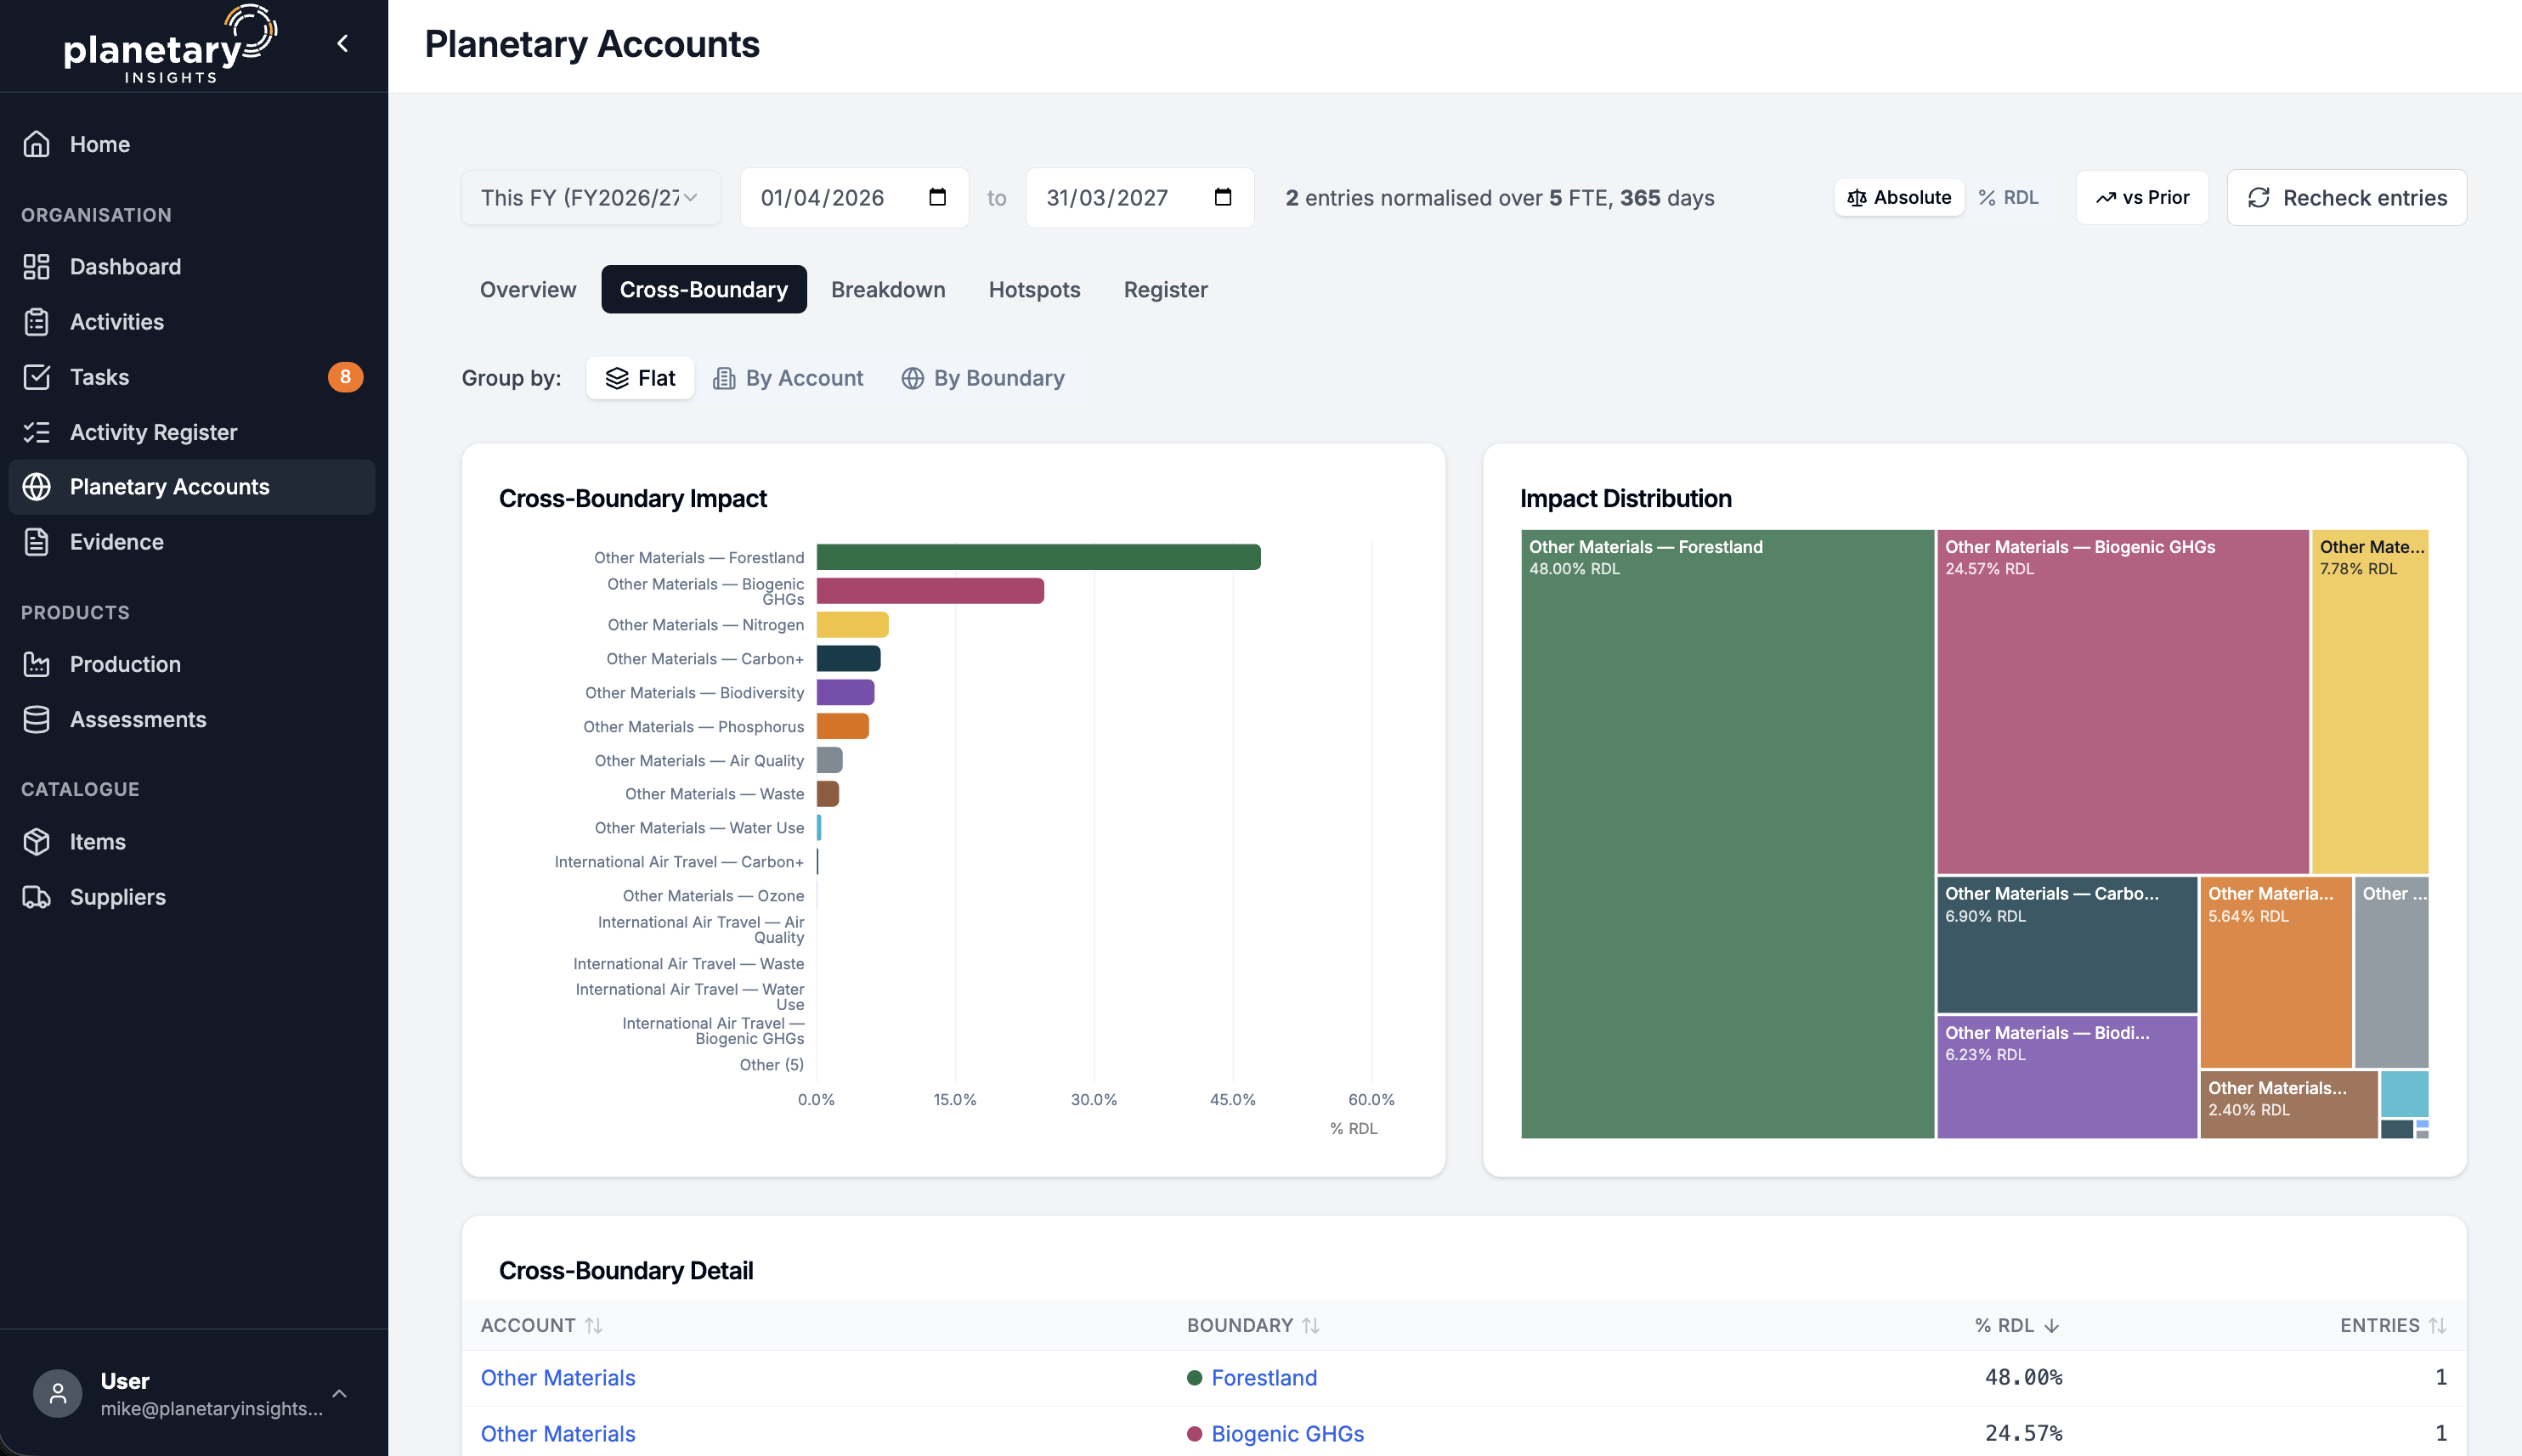The height and width of the screenshot is (1456, 2522).
Task: Click the refresh icon in Recheck entries
Action: click(2259, 198)
